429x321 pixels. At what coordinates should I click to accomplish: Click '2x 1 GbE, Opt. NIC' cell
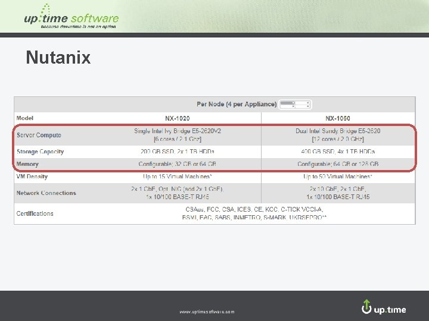point(178,193)
